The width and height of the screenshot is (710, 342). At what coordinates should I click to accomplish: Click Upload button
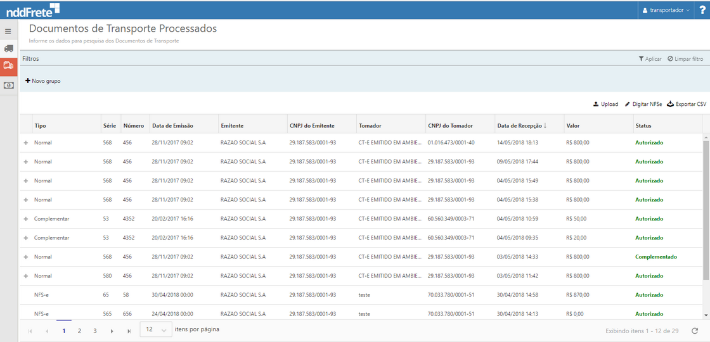point(605,104)
